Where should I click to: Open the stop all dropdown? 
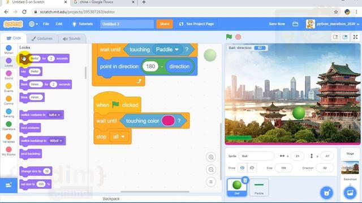119,136
